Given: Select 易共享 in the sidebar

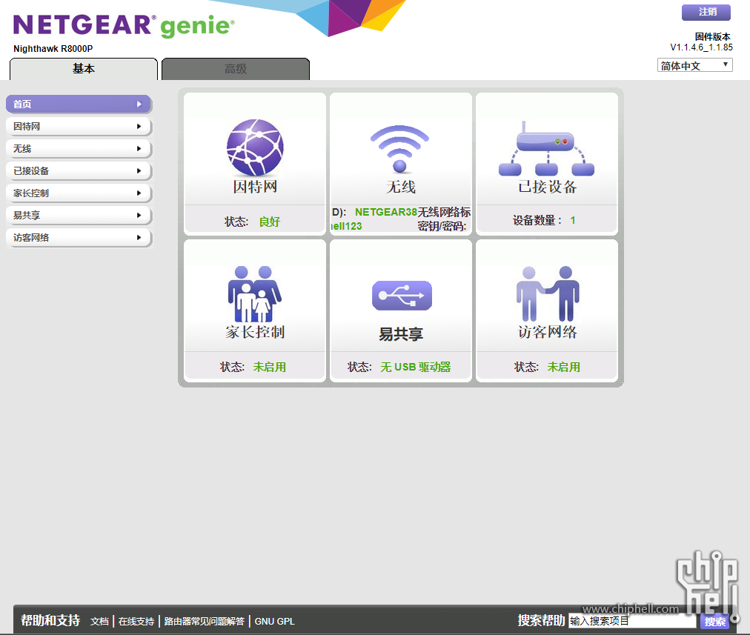Looking at the screenshot, I should click(x=79, y=215).
